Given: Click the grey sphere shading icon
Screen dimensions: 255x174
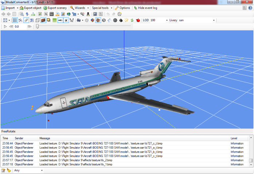Looking at the screenshot, I should [104, 20].
